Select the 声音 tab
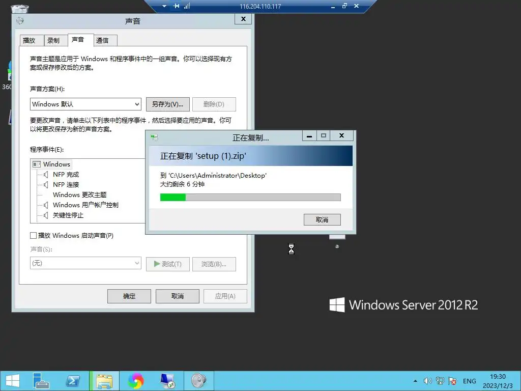 [x=80, y=39]
